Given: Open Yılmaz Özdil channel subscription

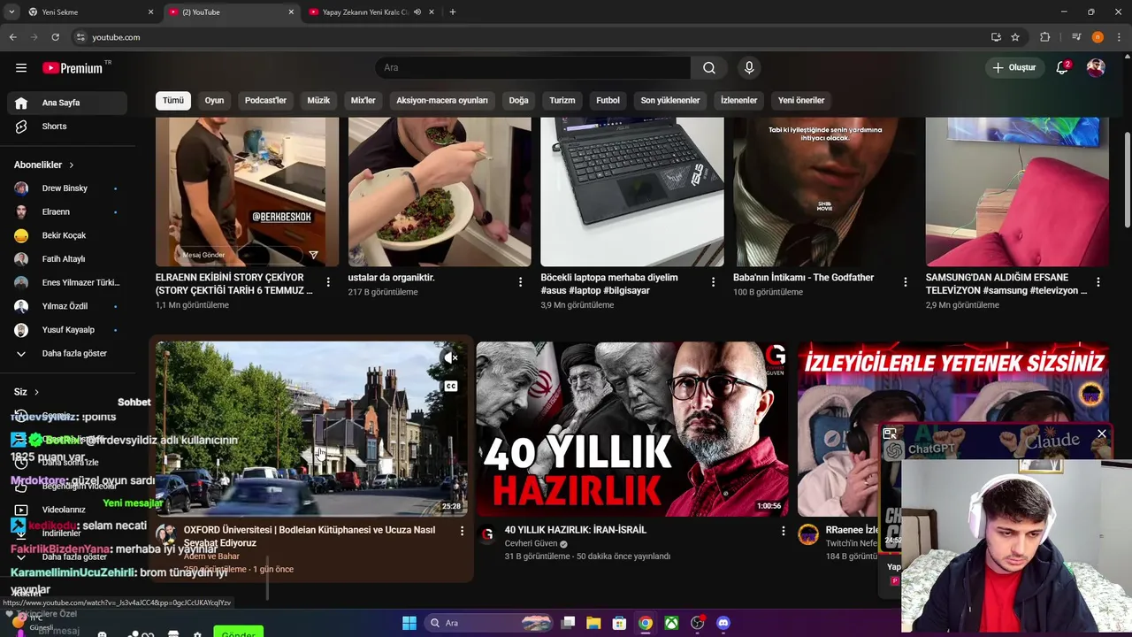Looking at the screenshot, I should pyautogui.click(x=67, y=306).
